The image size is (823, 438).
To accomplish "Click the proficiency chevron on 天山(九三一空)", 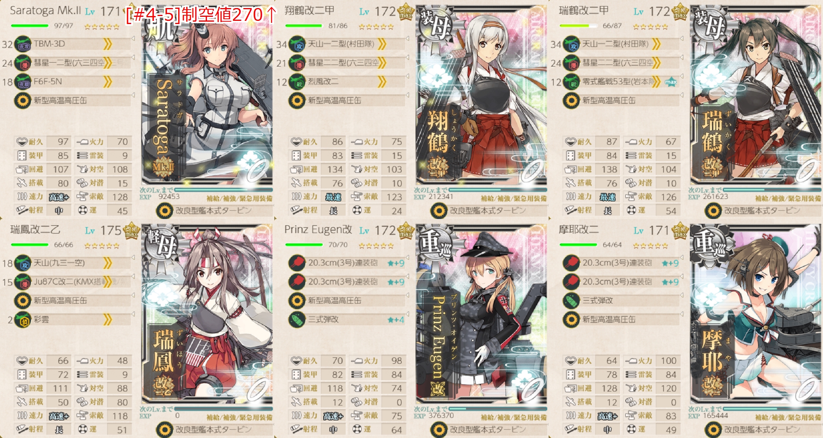I will [x=107, y=263].
